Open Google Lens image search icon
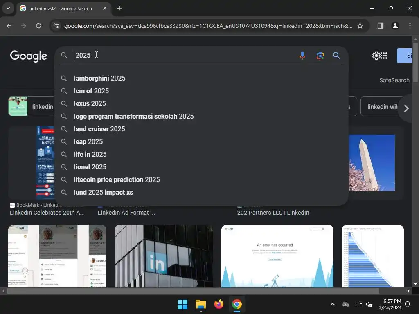 320,56
